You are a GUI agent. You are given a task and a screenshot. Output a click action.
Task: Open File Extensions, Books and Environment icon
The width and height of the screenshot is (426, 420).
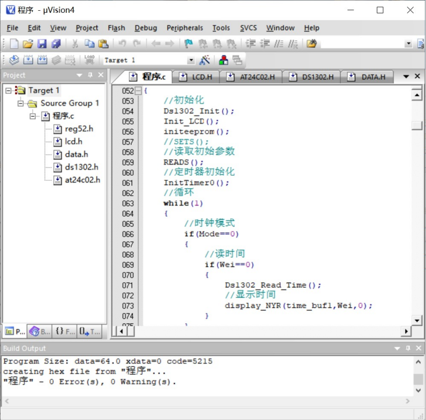point(224,60)
